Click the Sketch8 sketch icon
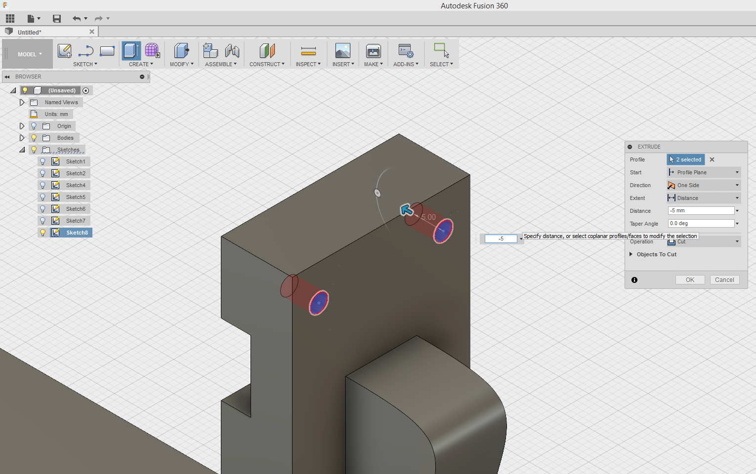The image size is (756, 474). click(56, 233)
